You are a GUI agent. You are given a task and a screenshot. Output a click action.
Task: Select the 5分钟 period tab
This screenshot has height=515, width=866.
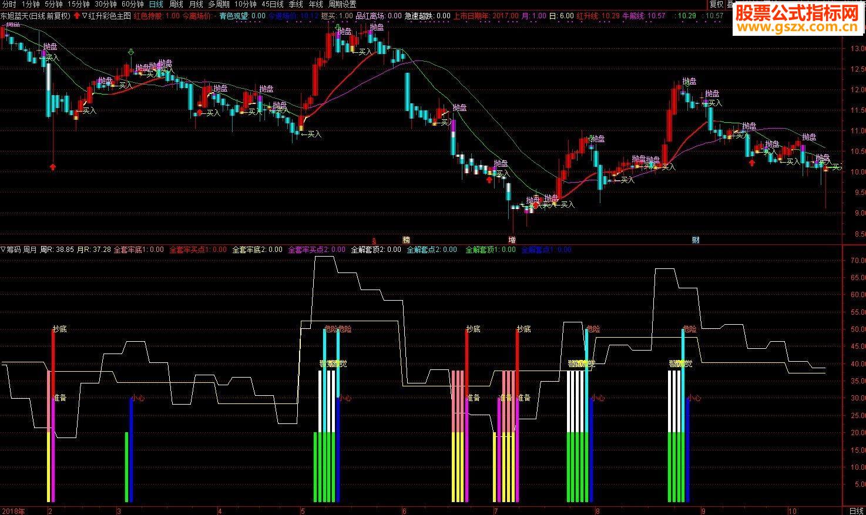point(55,4)
